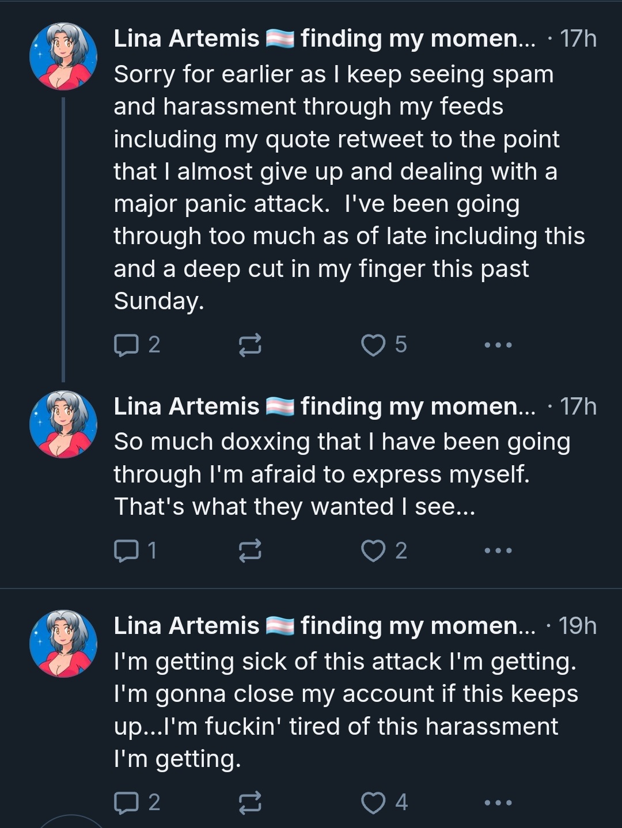Open more options on "So much doxxing" tweet
The height and width of the screenshot is (828, 622).
coord(498,551)
